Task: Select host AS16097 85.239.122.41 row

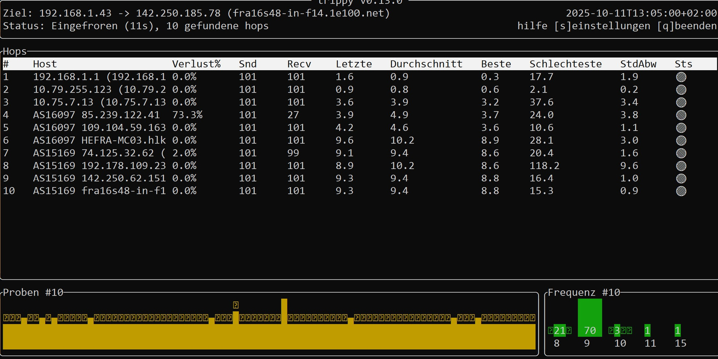Action: click(x=96, y=115)
